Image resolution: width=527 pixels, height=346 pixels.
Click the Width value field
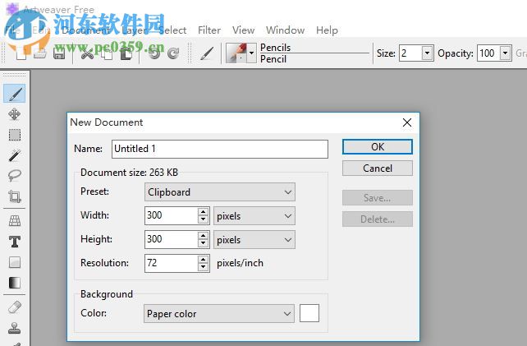172,216
